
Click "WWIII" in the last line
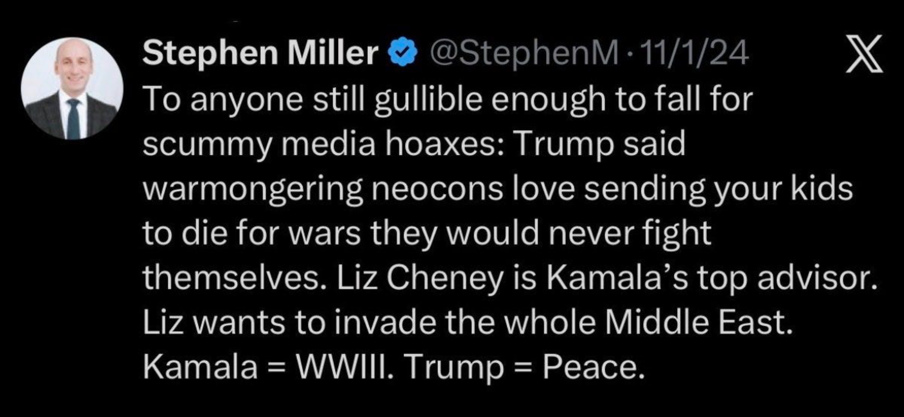click(341, 367)
